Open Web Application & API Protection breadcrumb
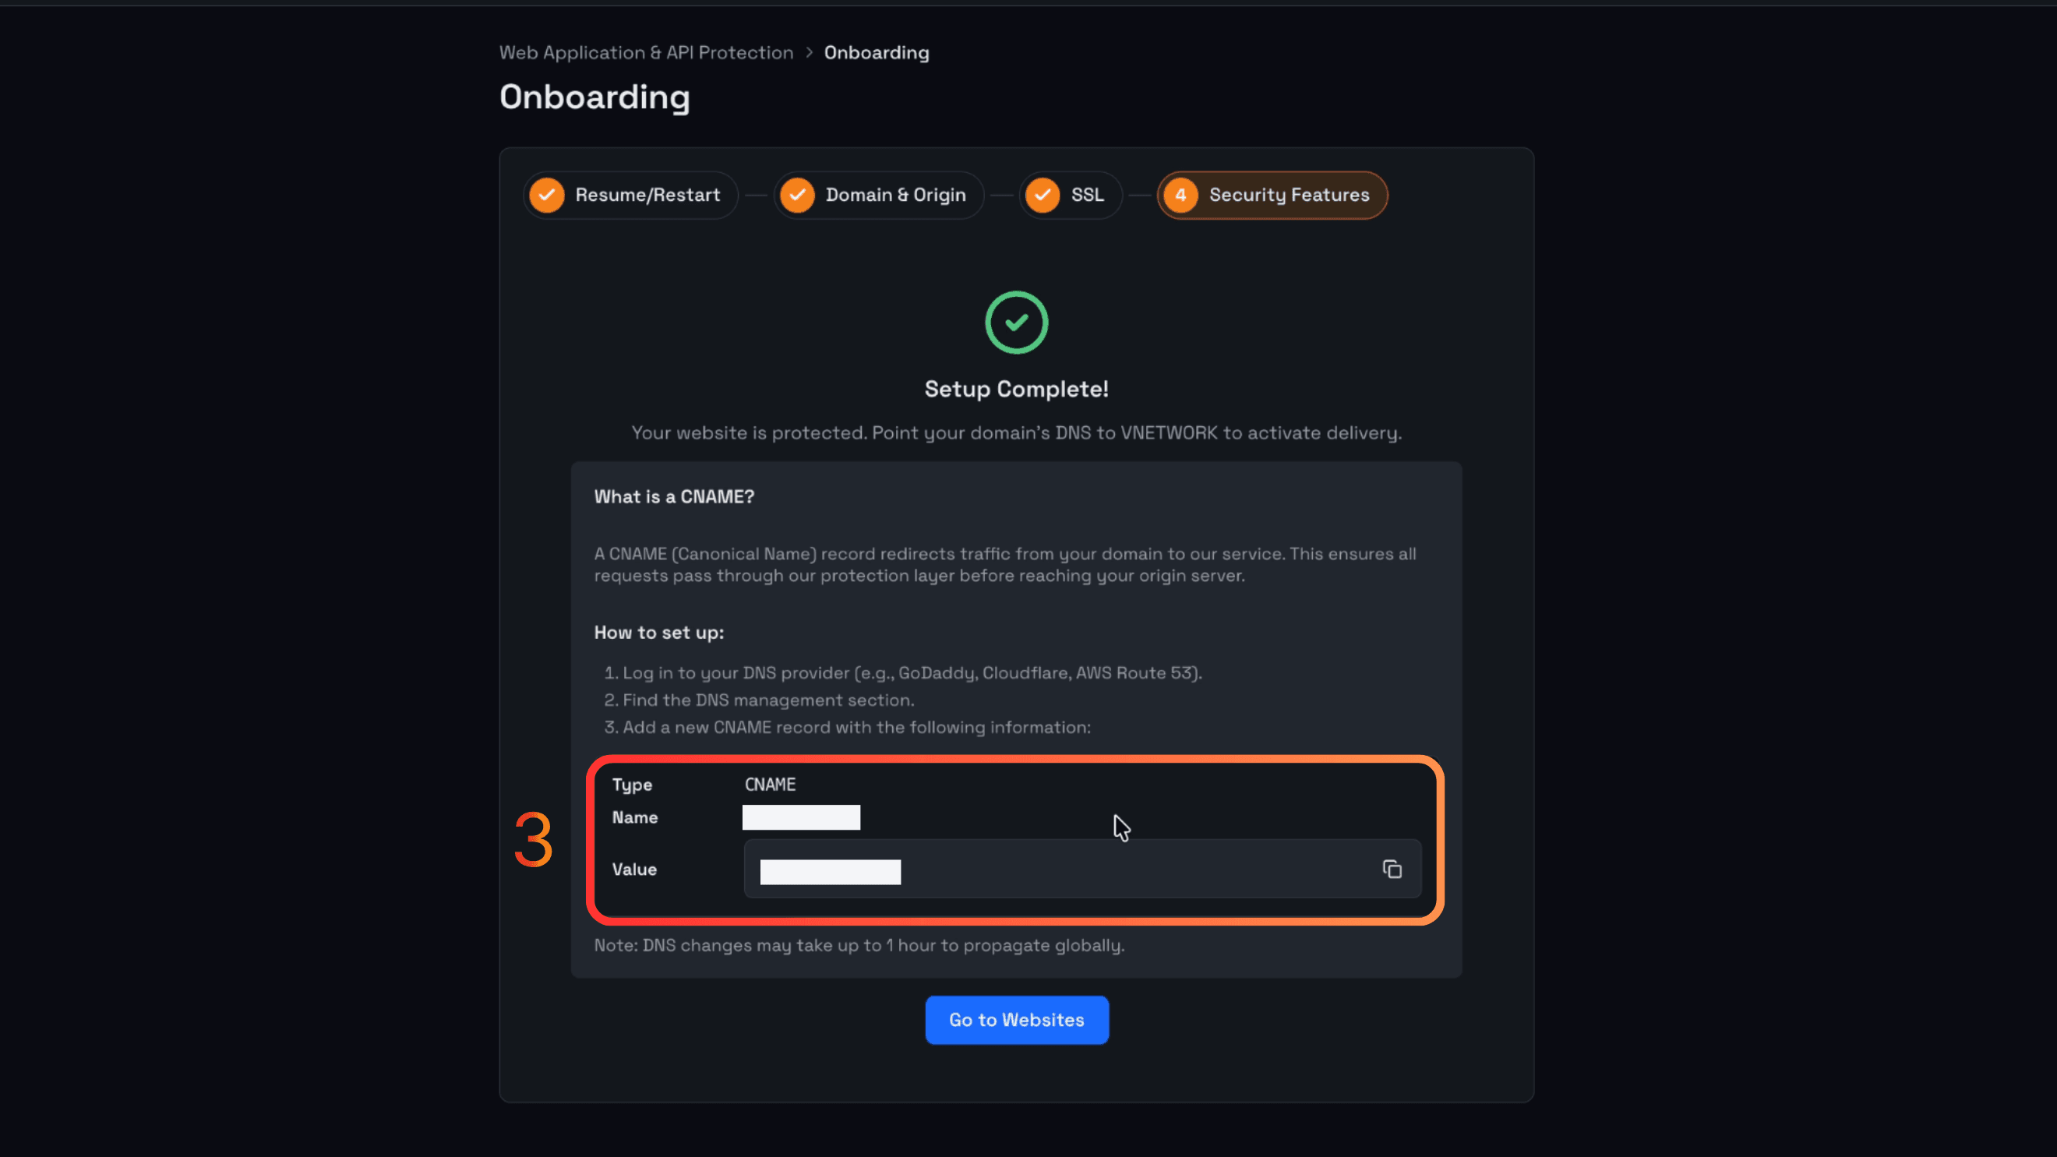 [x=646, y=53]
